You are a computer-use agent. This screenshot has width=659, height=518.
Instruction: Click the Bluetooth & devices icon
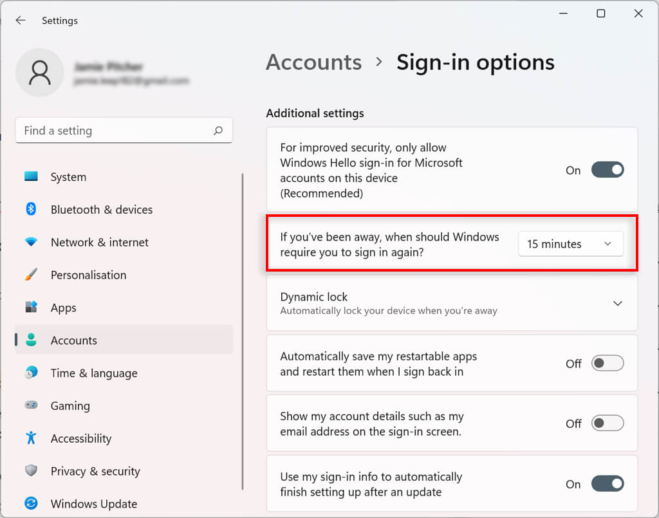31,209
